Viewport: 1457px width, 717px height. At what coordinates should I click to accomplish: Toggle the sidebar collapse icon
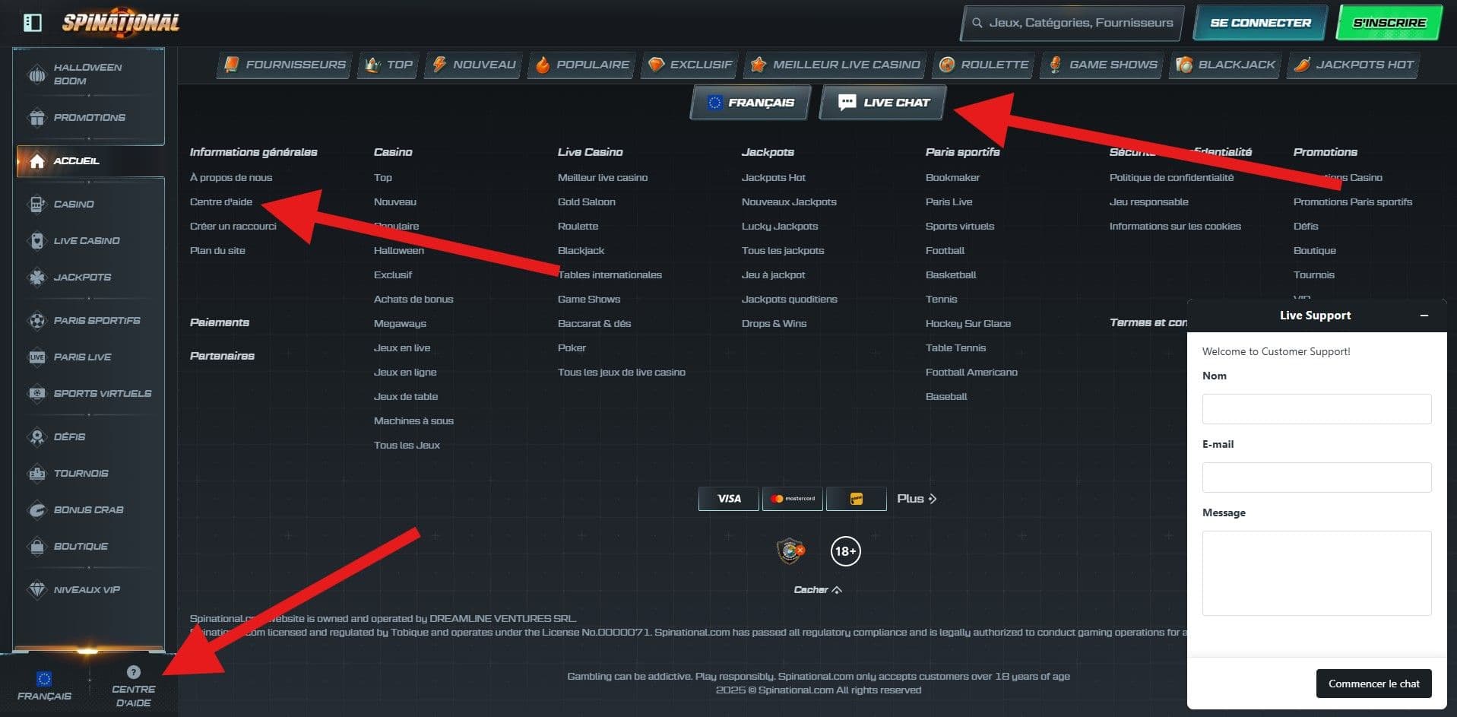click(32, 23)
